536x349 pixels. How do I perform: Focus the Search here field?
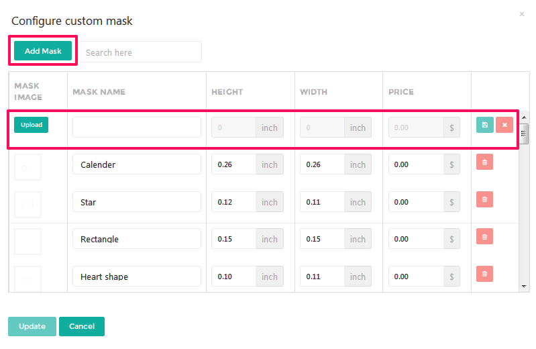click(x=140, y=52)
